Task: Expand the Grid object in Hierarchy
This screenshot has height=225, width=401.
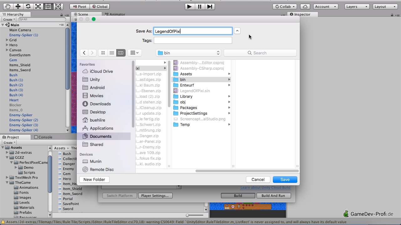Action: [7, 40]
